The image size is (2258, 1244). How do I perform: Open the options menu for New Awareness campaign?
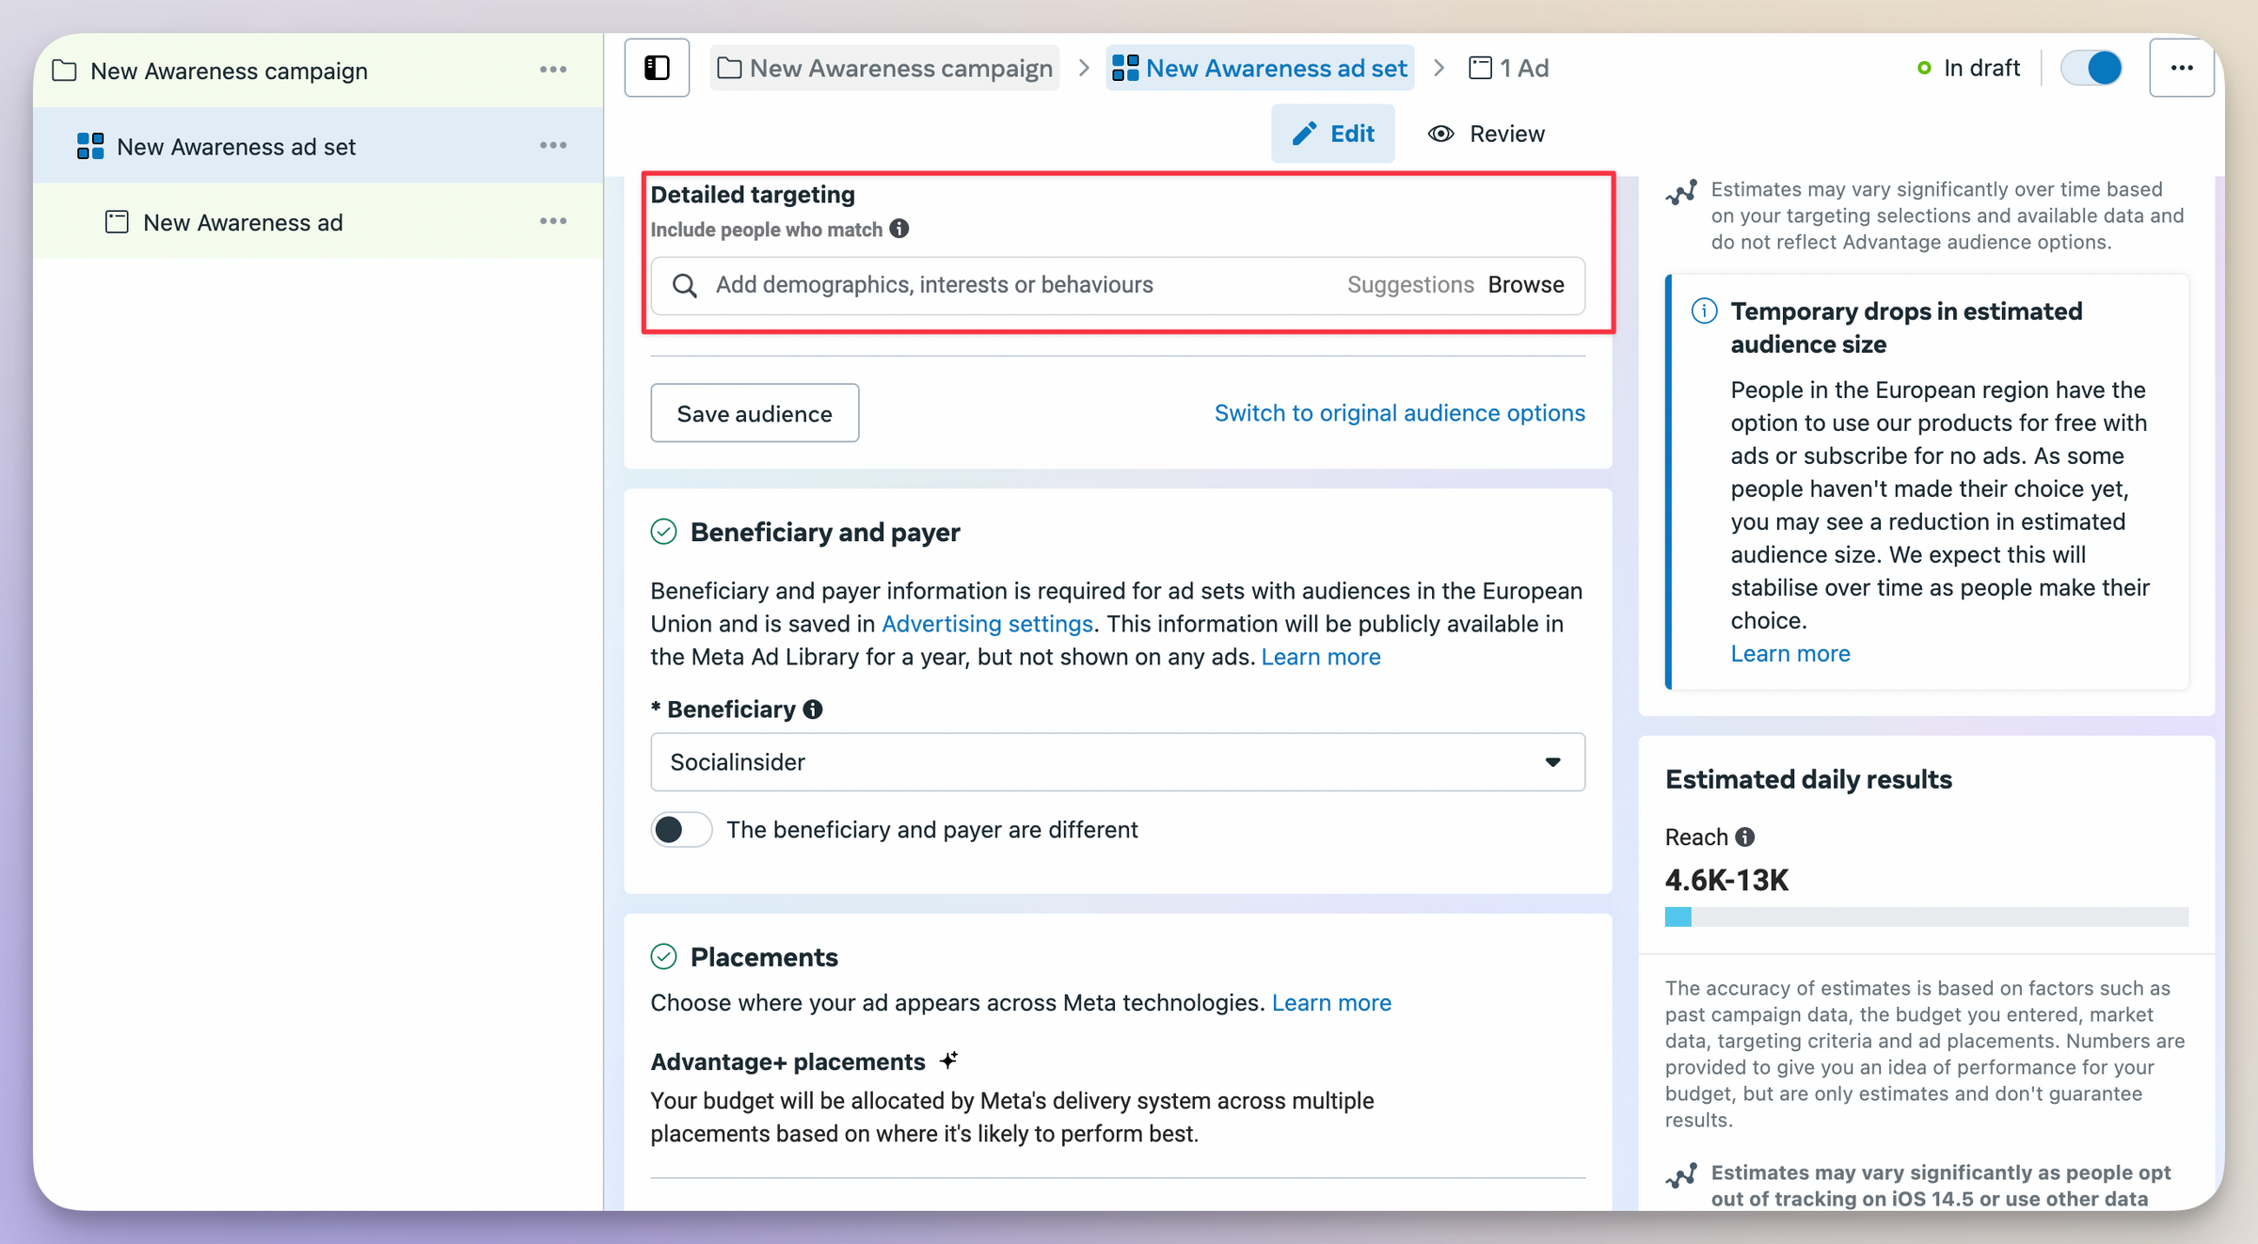point(553,69)
